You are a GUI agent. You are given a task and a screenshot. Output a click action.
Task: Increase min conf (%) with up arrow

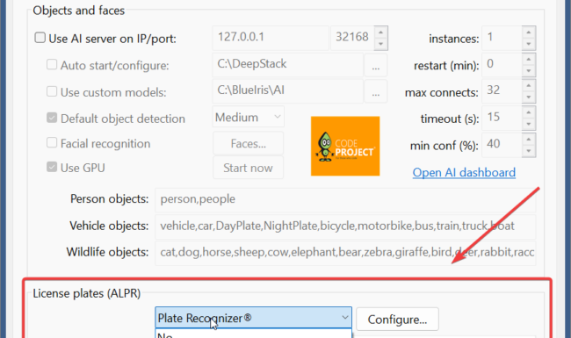(x=529, y=139)
